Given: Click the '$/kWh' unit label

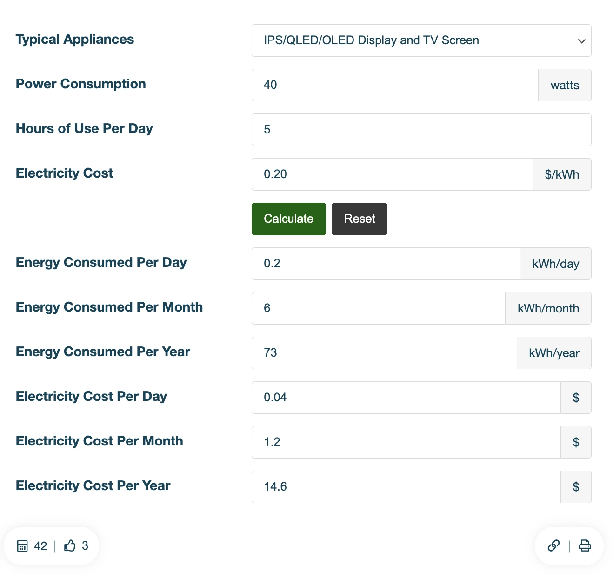Looking at the screenshot, I should pyautogui.click(x=562, y=174).
